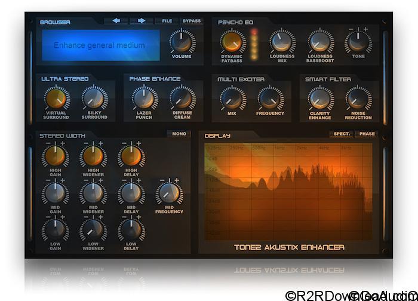This screenshot has width=418, height=301.
Task: Click the Loudness Mix knob
Action: coord(282,41)
